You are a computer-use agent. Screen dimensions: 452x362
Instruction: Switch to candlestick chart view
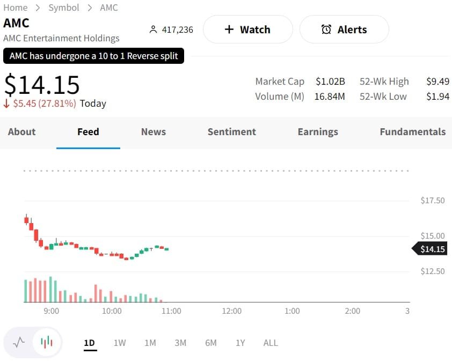tap(47, 342)
